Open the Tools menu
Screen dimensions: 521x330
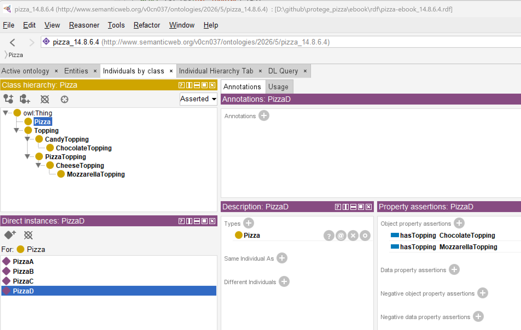coord(116,25)
